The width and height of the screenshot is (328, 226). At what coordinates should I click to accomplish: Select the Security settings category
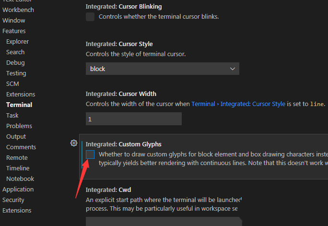pos(13,200)
